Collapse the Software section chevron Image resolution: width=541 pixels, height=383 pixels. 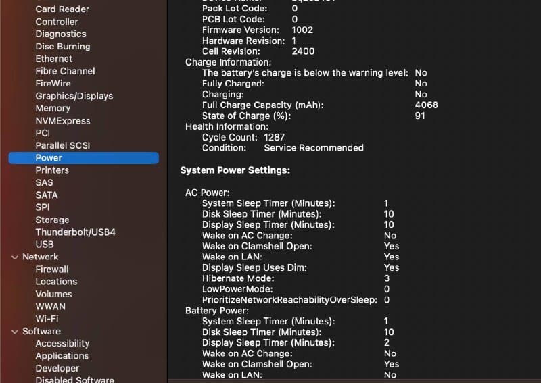click(15, 332)
